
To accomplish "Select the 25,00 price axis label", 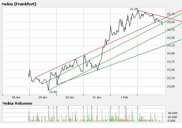I will coord(171,22).
